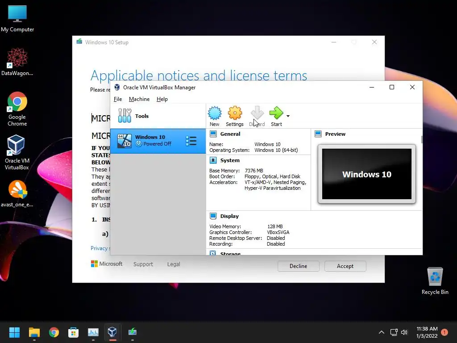Open the Recycle Bin
The height and width of the screenshot is (343, 457).
tap(435, 281)
